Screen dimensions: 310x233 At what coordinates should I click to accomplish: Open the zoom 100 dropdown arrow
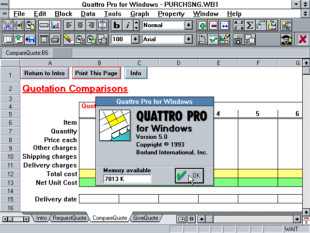point(135,39)
